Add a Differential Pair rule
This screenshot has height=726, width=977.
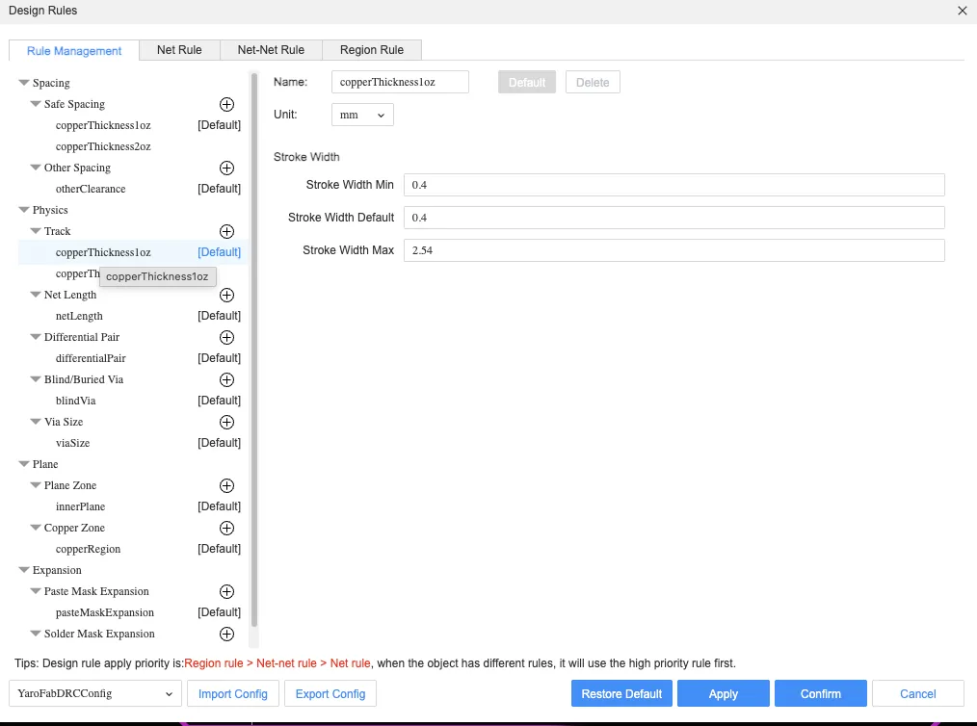tap(226, 337)
